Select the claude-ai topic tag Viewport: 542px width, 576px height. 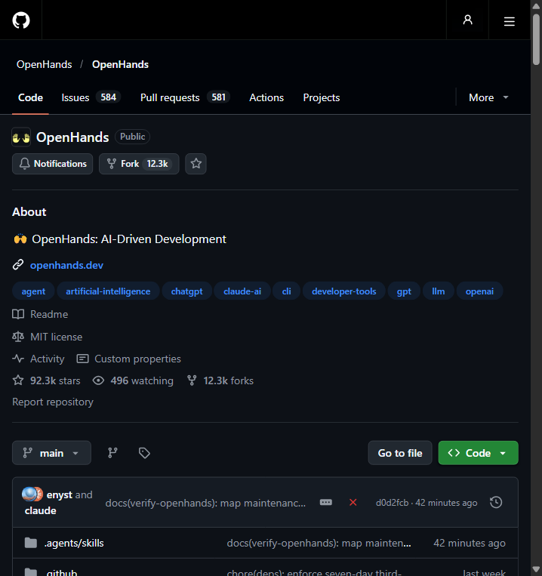[242, 291]
